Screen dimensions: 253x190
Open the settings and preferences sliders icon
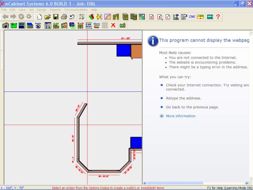(82, 17)
